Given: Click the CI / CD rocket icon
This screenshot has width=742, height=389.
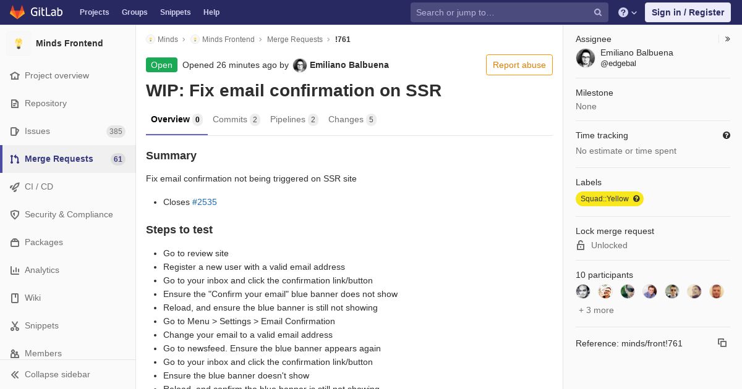Looking at the screenshot, I should coord(15,187).
